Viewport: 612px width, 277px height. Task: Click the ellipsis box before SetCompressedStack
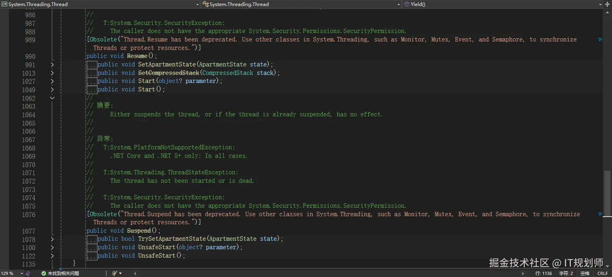(x=92, y=73)
